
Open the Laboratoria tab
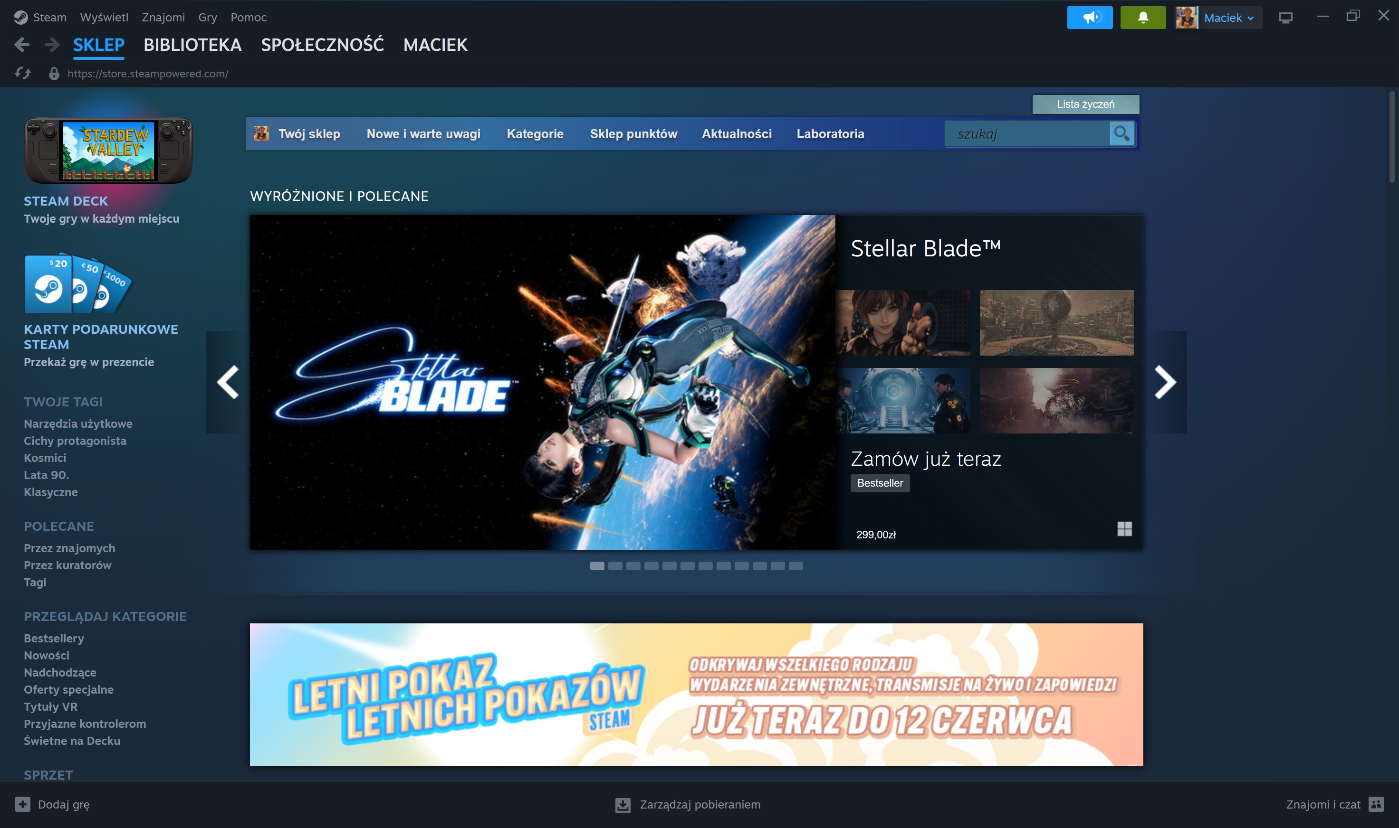click(830, 134)
